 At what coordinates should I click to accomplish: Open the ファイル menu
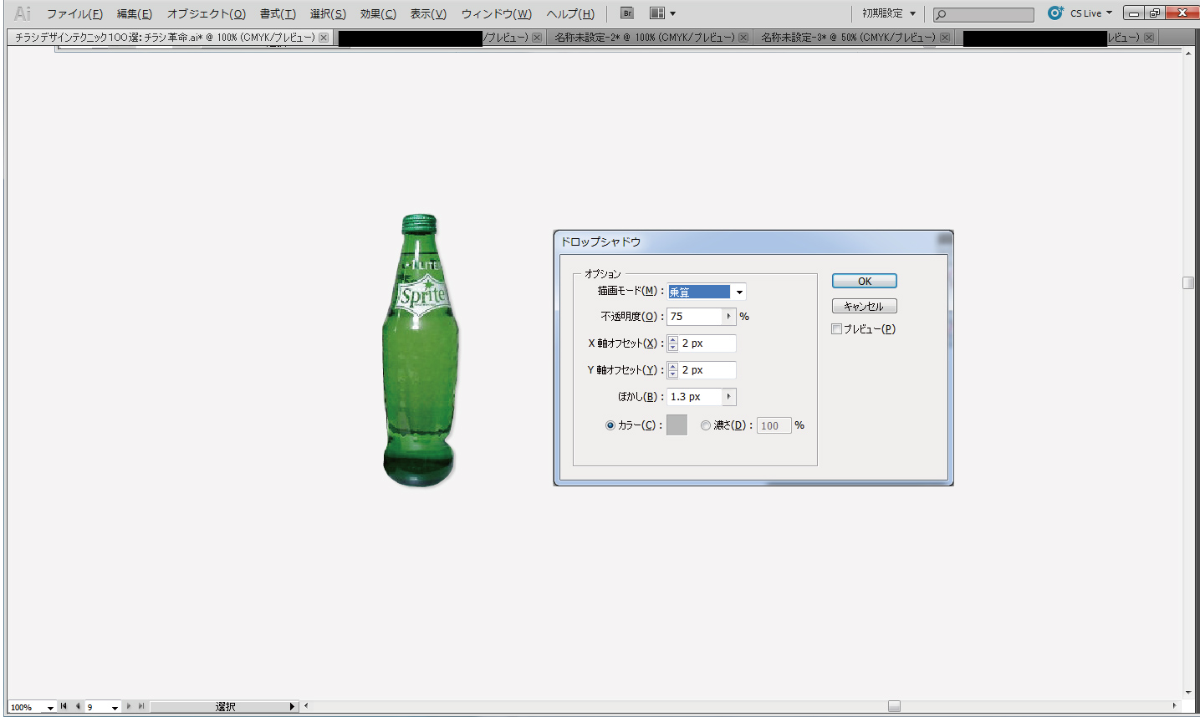74,14
